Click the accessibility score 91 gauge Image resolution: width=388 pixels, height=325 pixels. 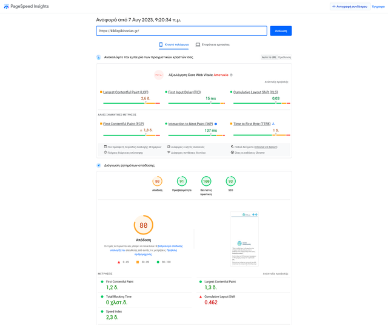point(182,181)
